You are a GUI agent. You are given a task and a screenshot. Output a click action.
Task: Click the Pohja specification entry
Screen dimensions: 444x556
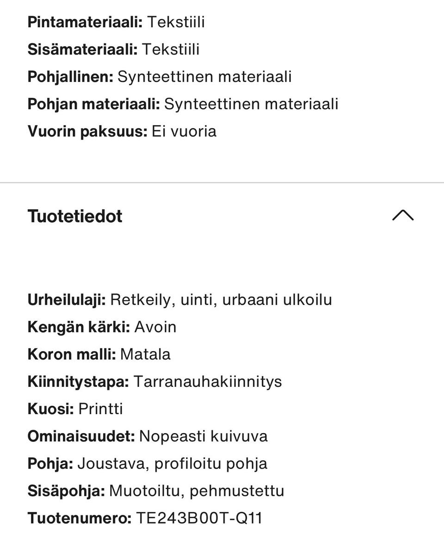pos(148,463)
